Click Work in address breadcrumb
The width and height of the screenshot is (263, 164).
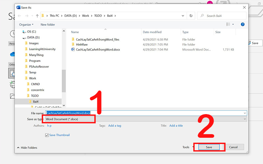(85, 16)
